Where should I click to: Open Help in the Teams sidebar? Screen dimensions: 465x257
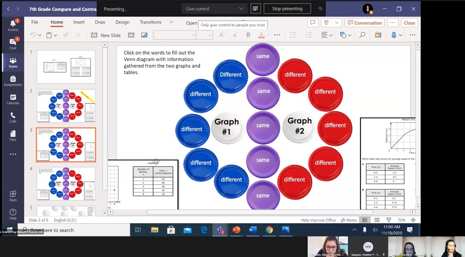tap(13, 214)
